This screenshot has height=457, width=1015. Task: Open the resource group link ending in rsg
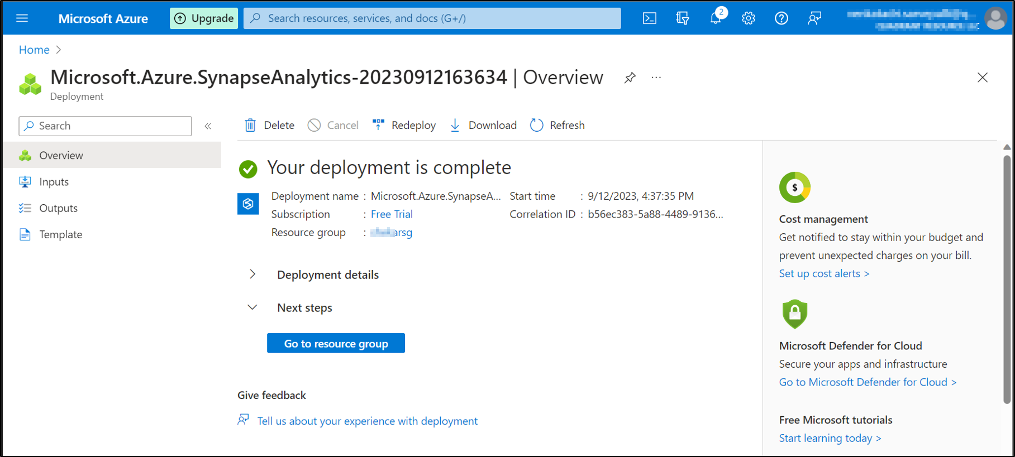point(391,232)
